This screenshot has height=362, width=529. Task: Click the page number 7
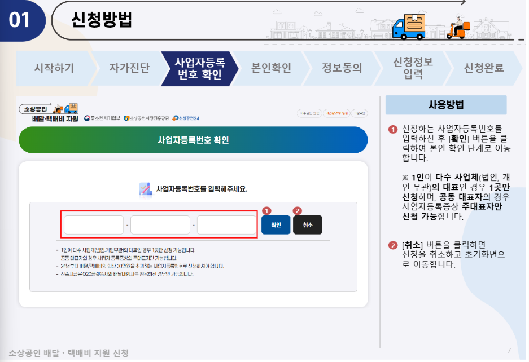tap(509, 351)
